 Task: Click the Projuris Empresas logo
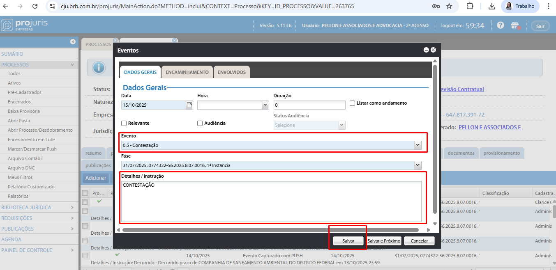point(24,25)
